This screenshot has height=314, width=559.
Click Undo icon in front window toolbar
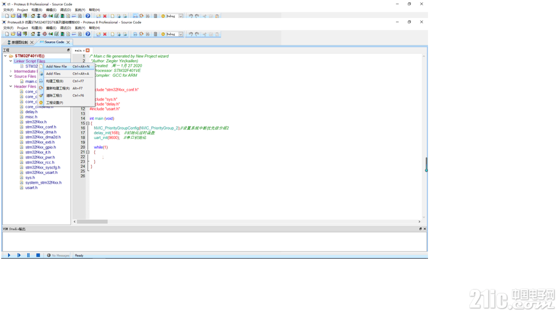191,34
